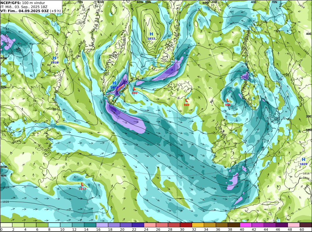This screenshot has width=312, height=232.
Task: Select the light pink 24–26 legend swatch
Action: [x=150, y=225]
